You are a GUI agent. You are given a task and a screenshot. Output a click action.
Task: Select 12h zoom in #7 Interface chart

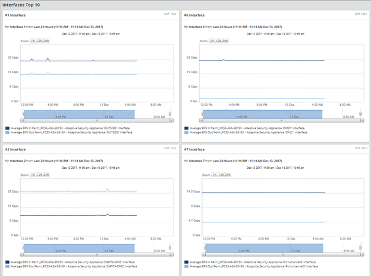221,175
